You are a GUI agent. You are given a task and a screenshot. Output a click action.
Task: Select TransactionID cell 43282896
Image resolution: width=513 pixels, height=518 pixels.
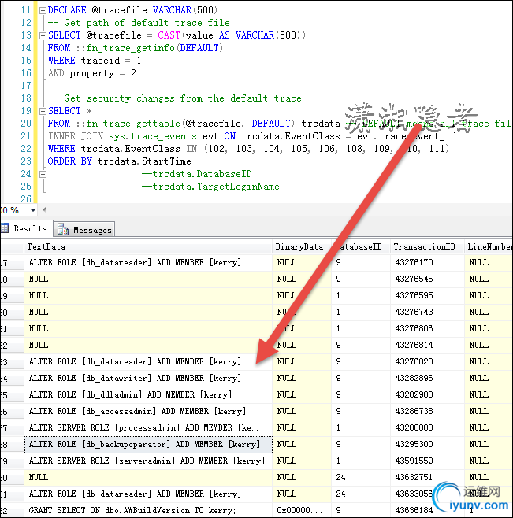(427, 378)
